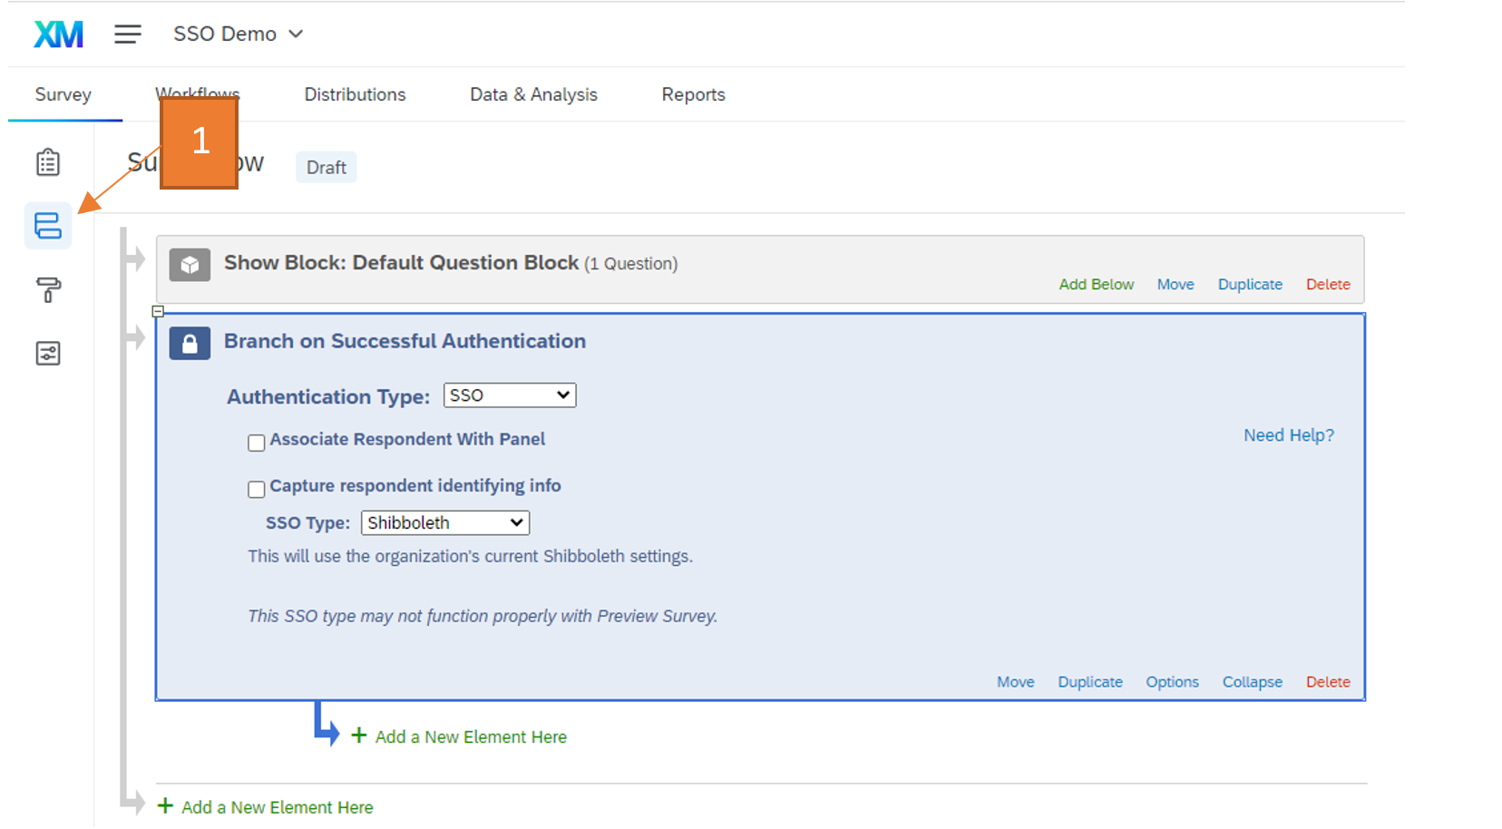Viewport: 1502px width, 829px height.
Task: Click Branch on Successful Authentication title
Action: point(405,341)
